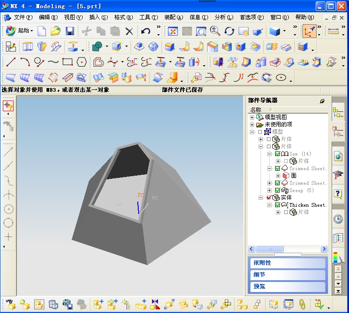Toggle the Sweep (5) feature checkbox
The height and width of the screenshot is (313, 349).
(x=277, y=190)
